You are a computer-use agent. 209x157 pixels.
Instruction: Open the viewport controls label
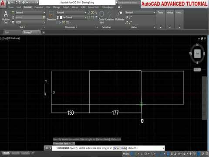10,38
